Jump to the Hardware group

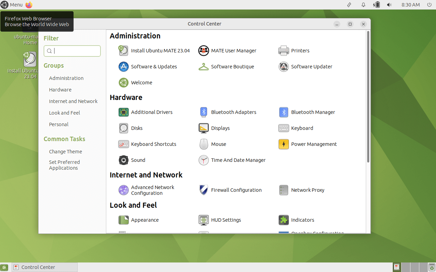pos(60,90)
